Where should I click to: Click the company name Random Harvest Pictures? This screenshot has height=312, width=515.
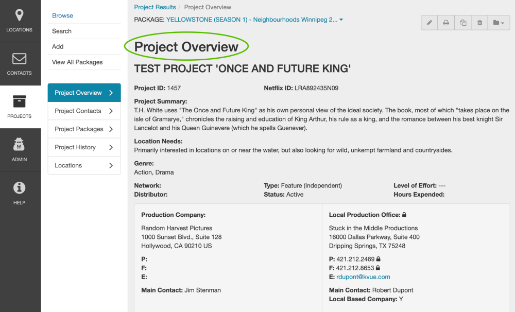pyautogui.click(x=177, y=228)
